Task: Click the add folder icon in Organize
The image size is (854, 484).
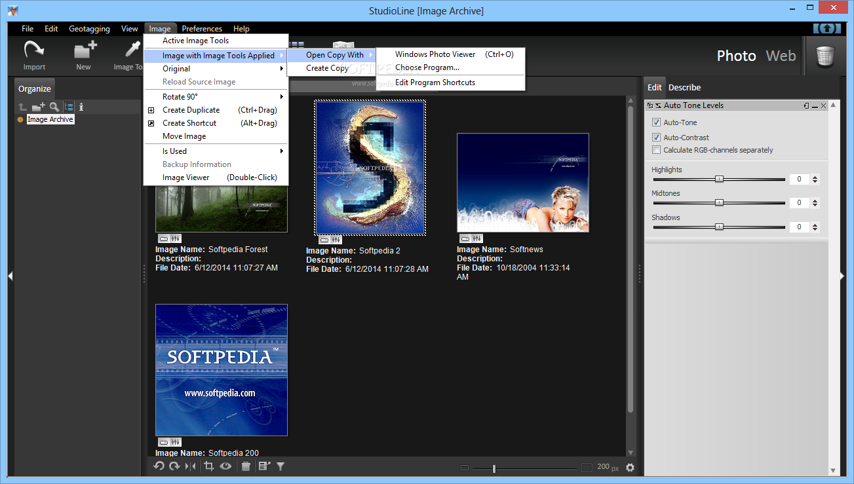Action: coord(39,107)
